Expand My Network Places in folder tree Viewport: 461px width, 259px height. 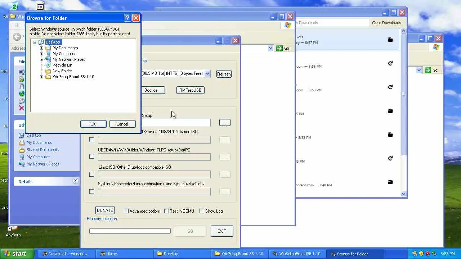[x=41, y=59]
